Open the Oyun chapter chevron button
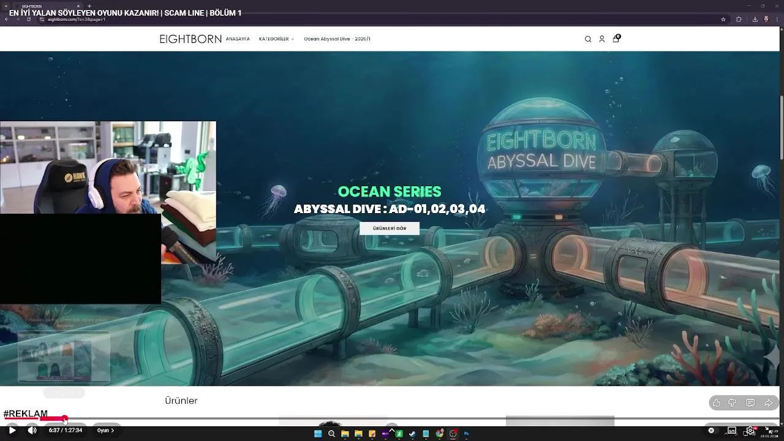 pyautogui.click(x=105, y=430)
